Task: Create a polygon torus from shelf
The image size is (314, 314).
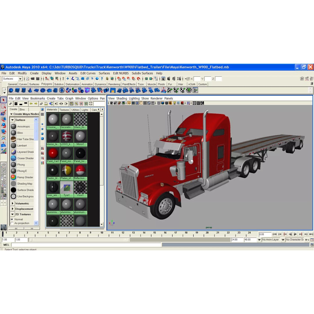Action: tap(43, 90)
